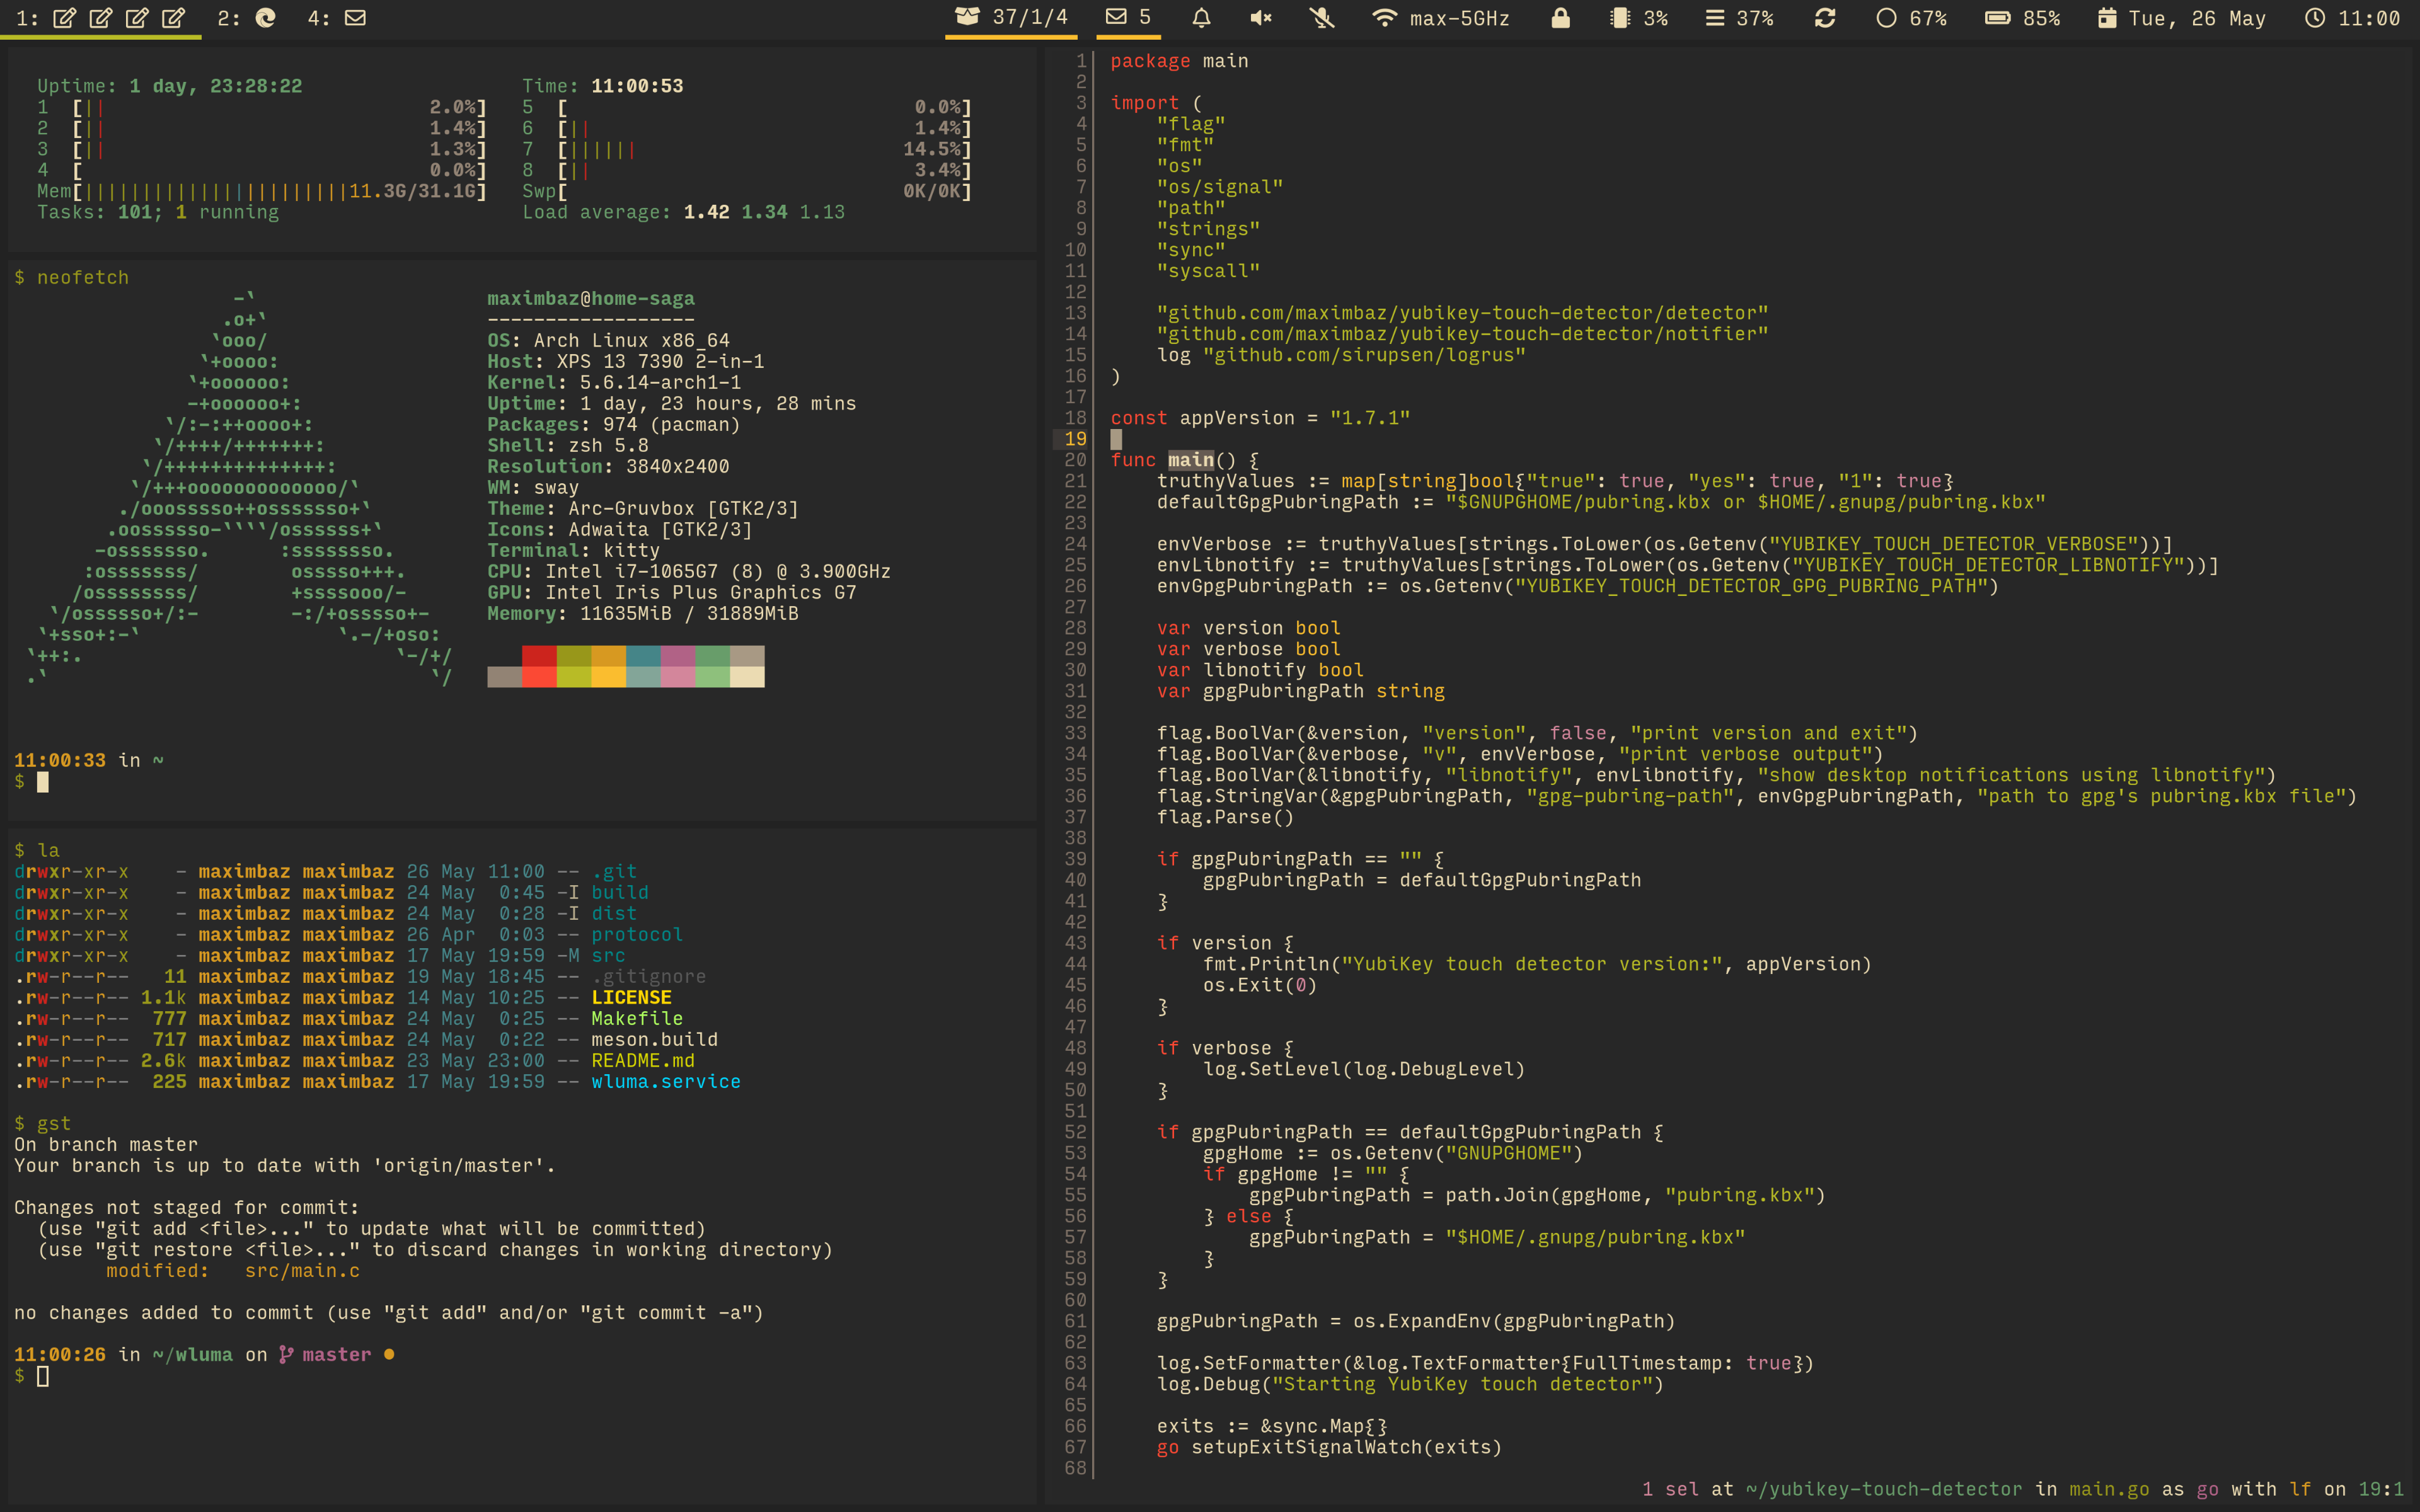Image resolution: width=2420 pixels, height=1512 pixels.
Task: Click the third edit icon in workspace 1
Action: coord(137,18)
